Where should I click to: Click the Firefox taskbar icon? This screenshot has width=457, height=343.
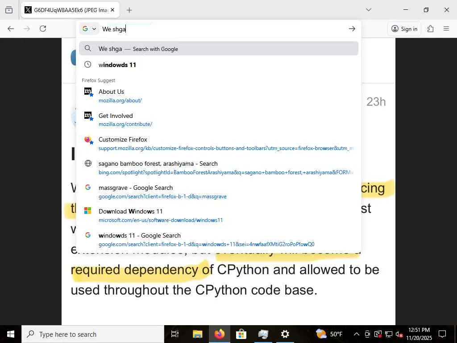coord(220,334)
